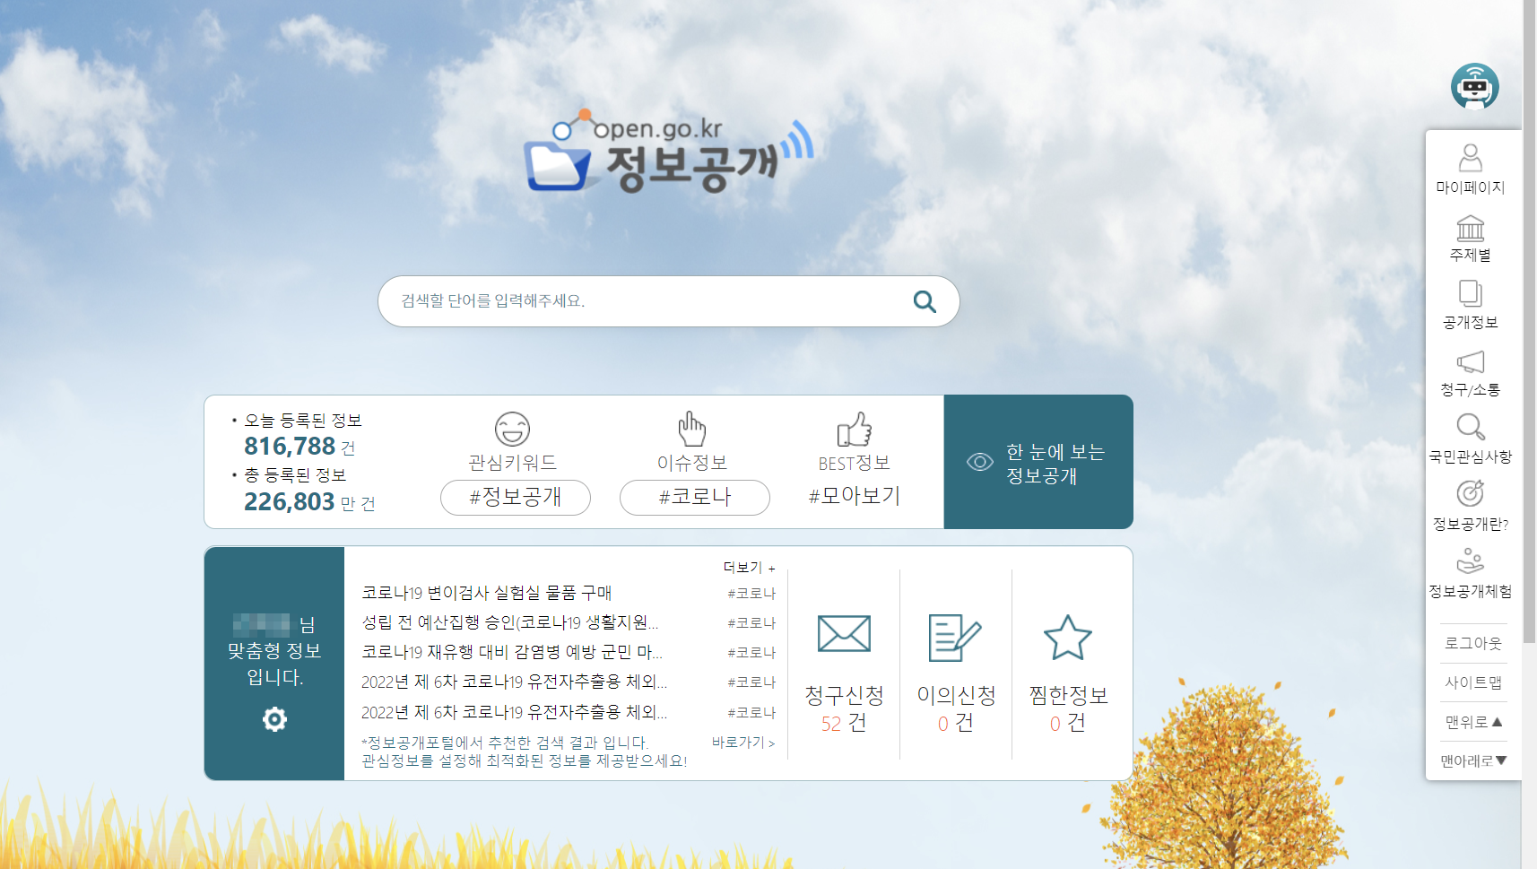Open 주제별 building icon
This screenshot has height=869, width=1537.
pyautogui.click(x=1471, y=228)
